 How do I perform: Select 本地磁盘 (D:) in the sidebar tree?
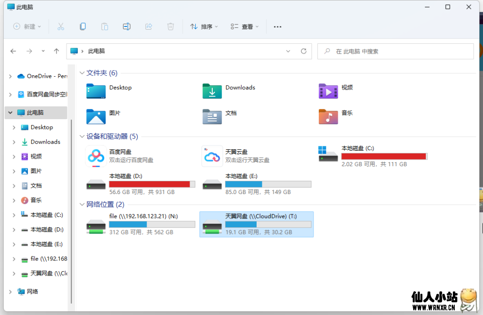click(47, 230)
